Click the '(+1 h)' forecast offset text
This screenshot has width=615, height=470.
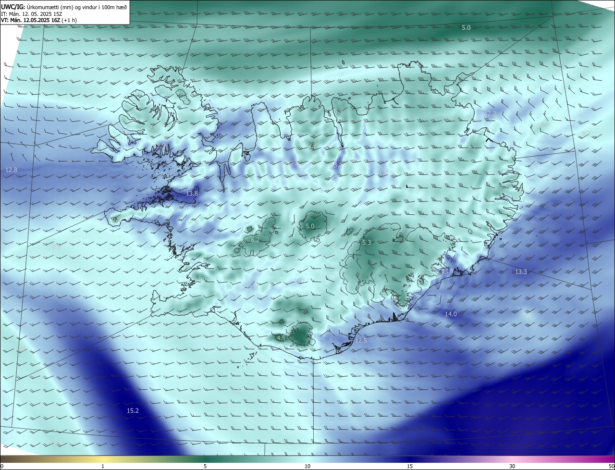point(69,21)
